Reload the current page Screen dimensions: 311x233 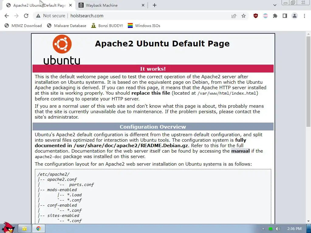(26, 16)
